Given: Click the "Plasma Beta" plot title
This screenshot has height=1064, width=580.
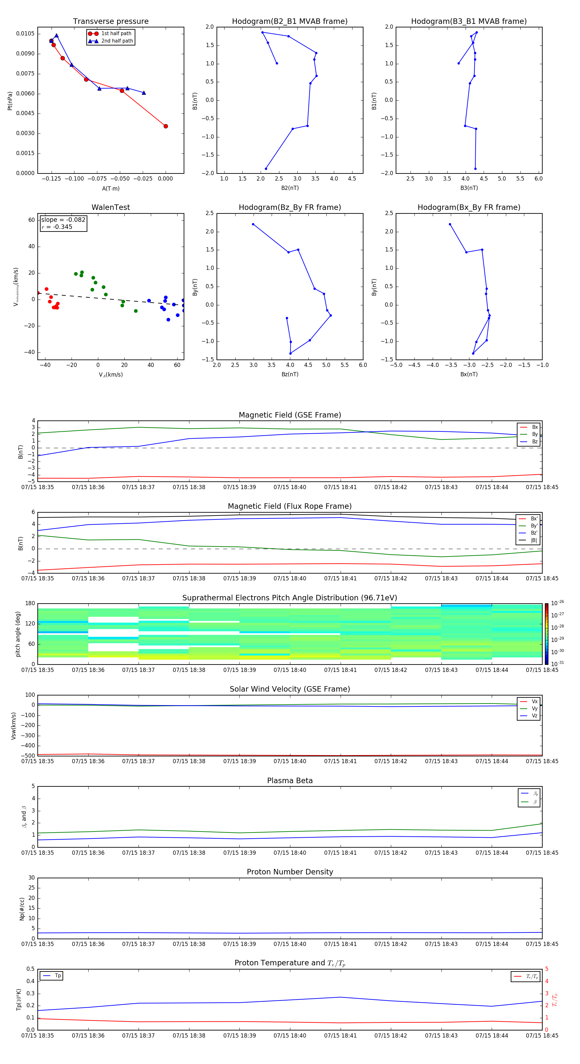Looking at the screenshot, I should [x=290, y=781].
